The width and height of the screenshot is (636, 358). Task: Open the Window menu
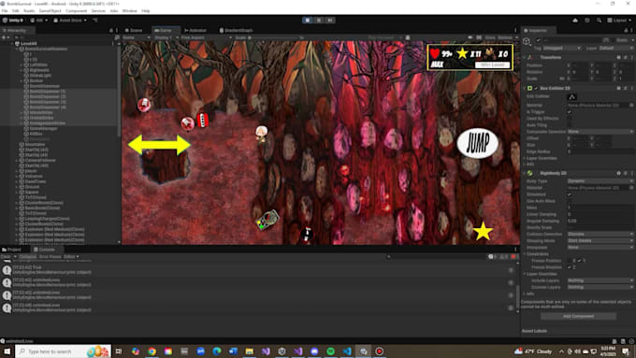click(x=130, y=10)
